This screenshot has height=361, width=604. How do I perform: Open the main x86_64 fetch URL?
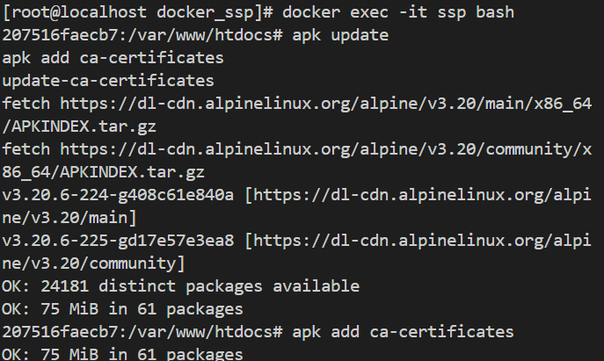click(x=326, y=104)
